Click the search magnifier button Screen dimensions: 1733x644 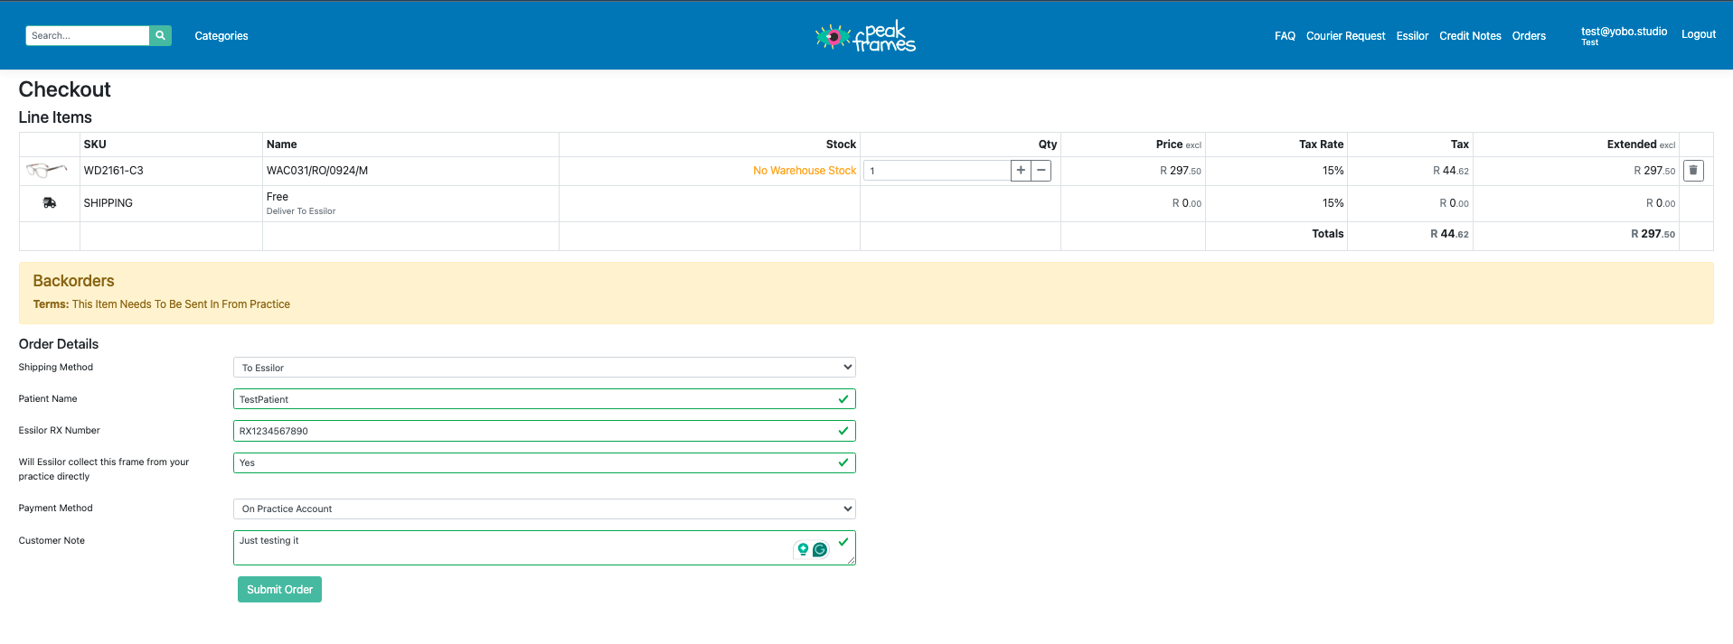coord(160,35)
